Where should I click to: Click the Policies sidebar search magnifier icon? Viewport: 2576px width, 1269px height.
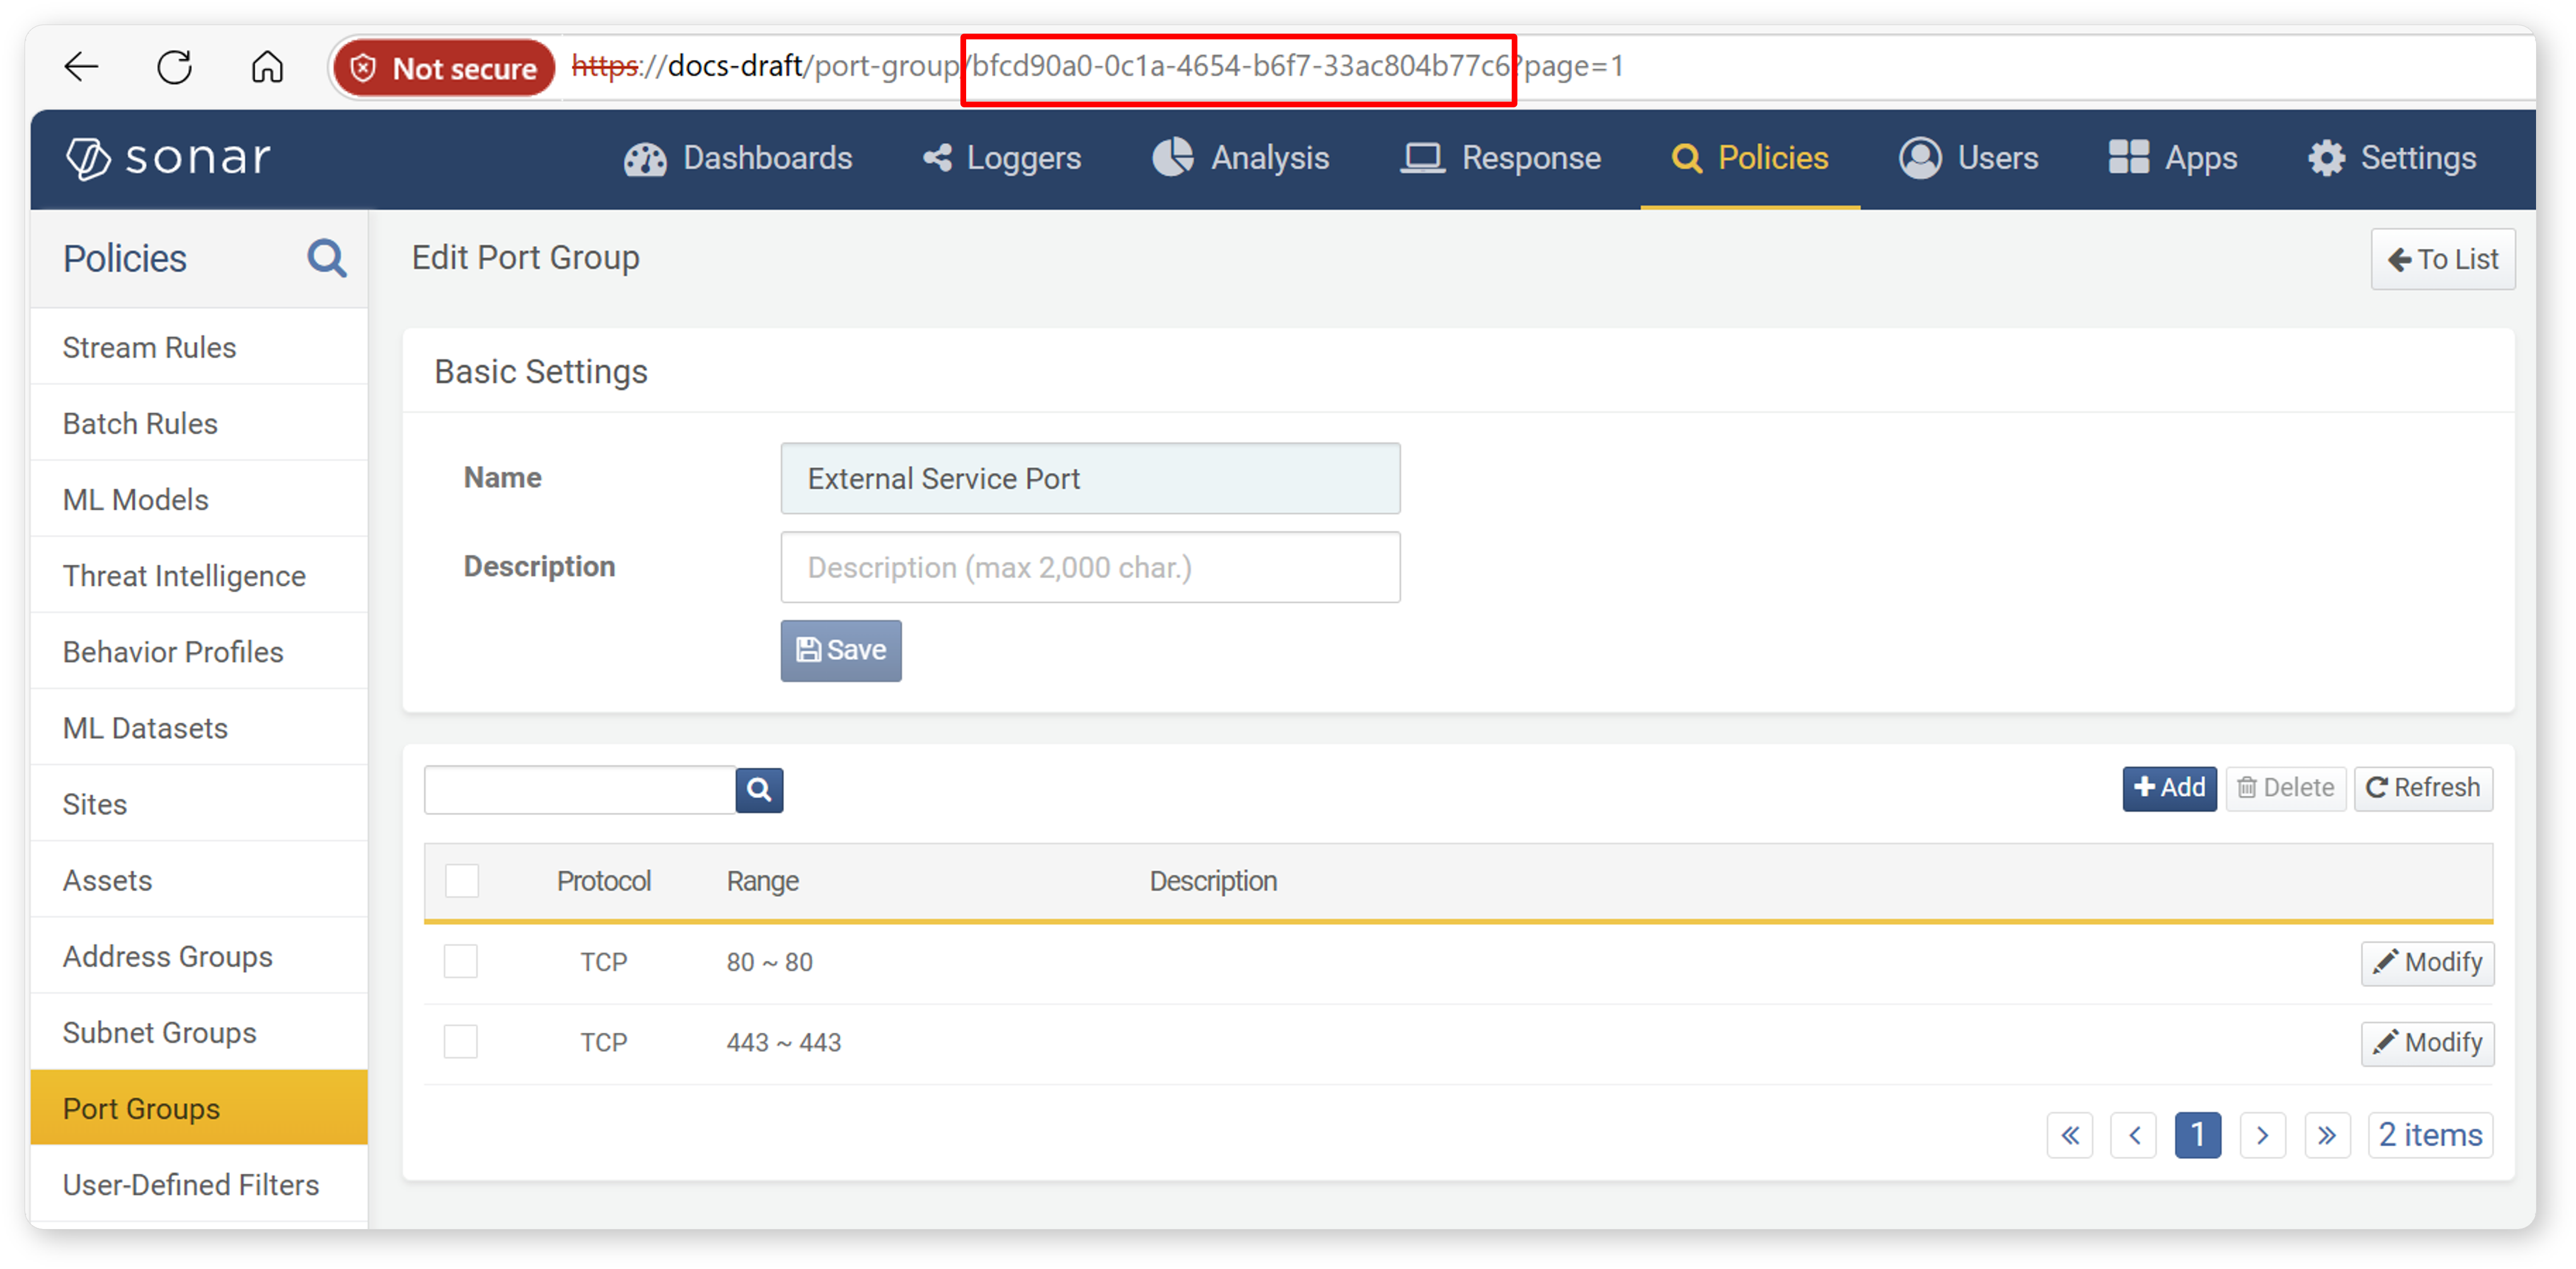click(326, 258)
